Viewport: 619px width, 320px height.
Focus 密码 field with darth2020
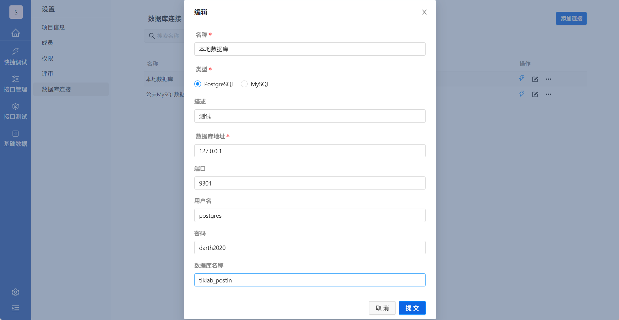[x=310, y=248]
